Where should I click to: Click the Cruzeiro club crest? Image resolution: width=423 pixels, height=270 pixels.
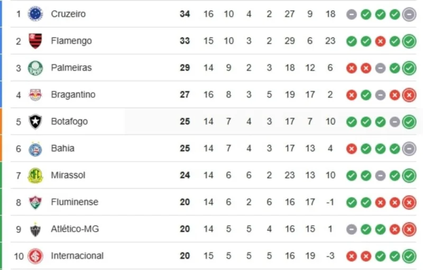35,14
